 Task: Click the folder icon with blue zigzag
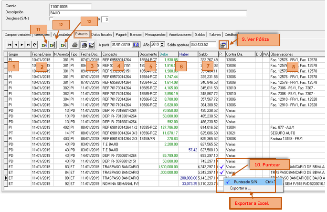44,45
